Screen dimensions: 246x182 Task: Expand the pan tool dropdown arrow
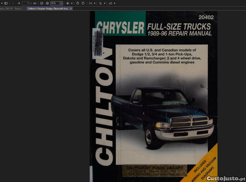click(x=72, y=3)
